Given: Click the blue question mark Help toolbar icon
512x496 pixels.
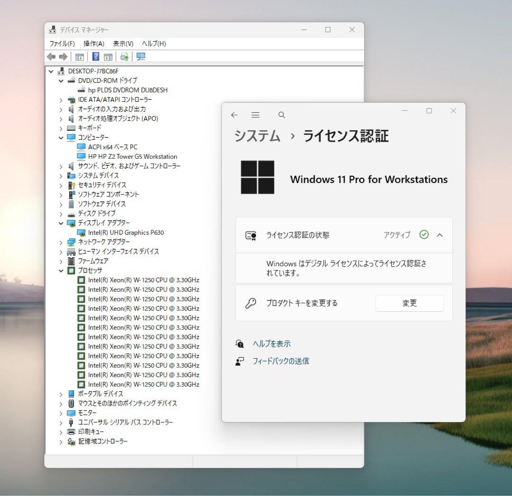Looking at the screenshot, I should [x=96, y=56].
